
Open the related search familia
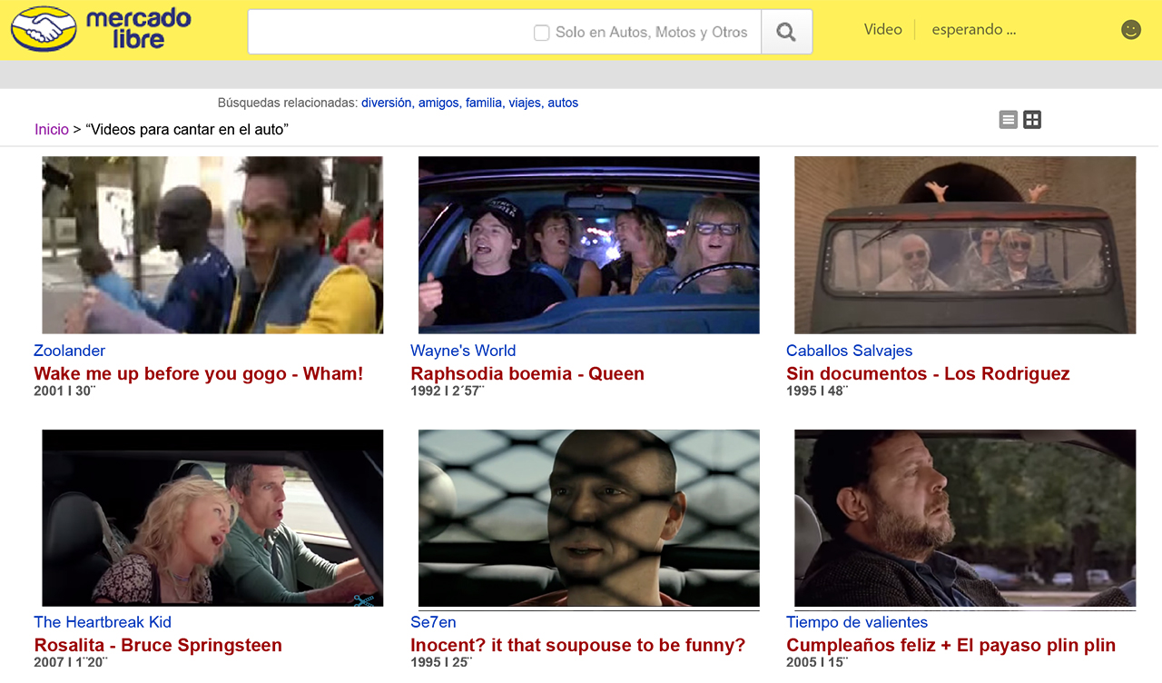click(x=483, y=103)
